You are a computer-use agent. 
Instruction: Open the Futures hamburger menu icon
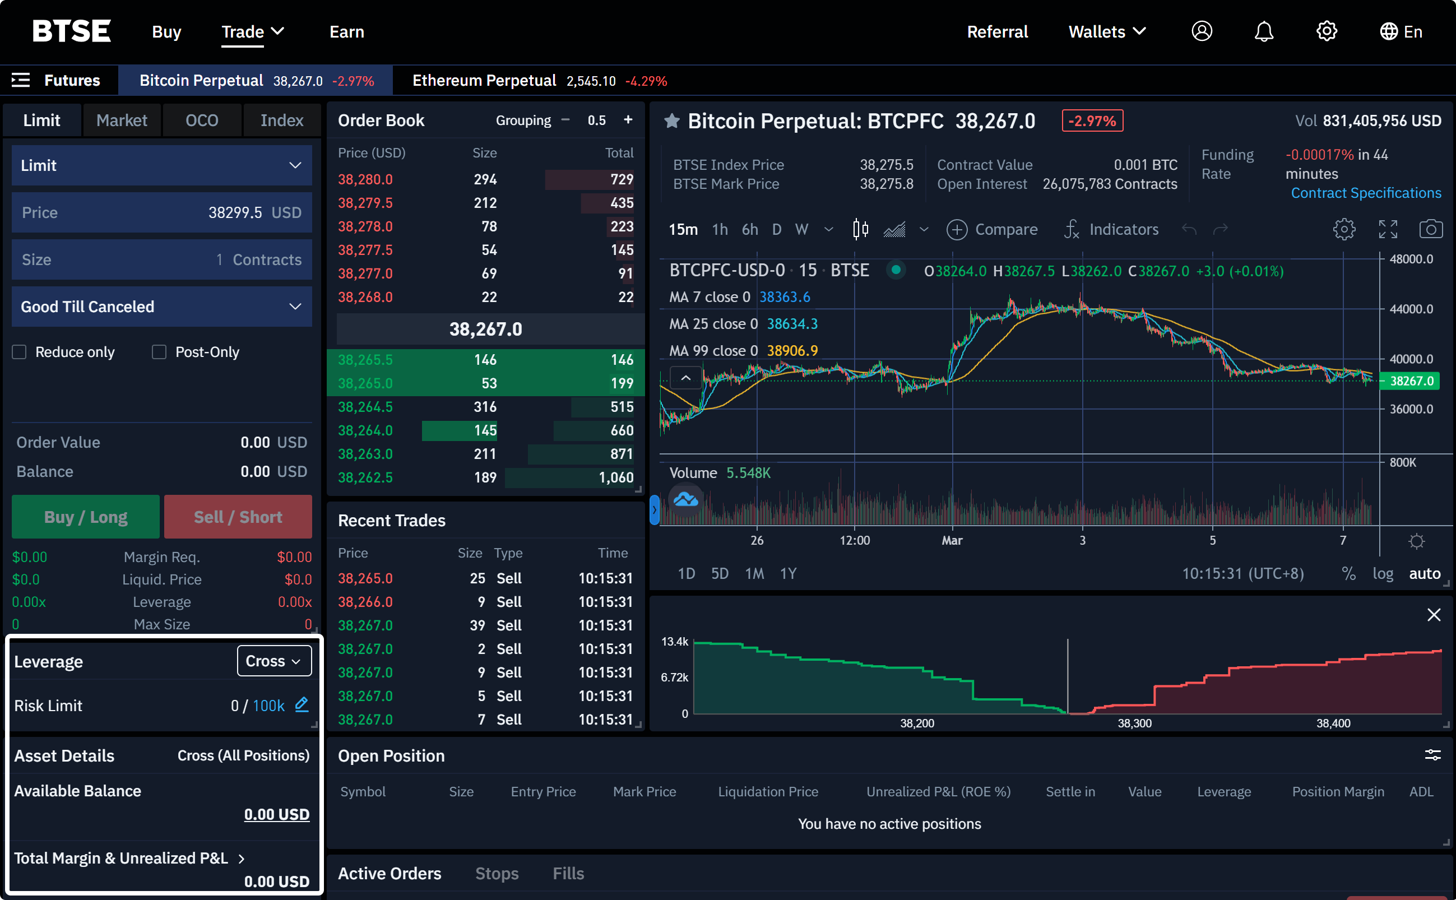point(21,80)
